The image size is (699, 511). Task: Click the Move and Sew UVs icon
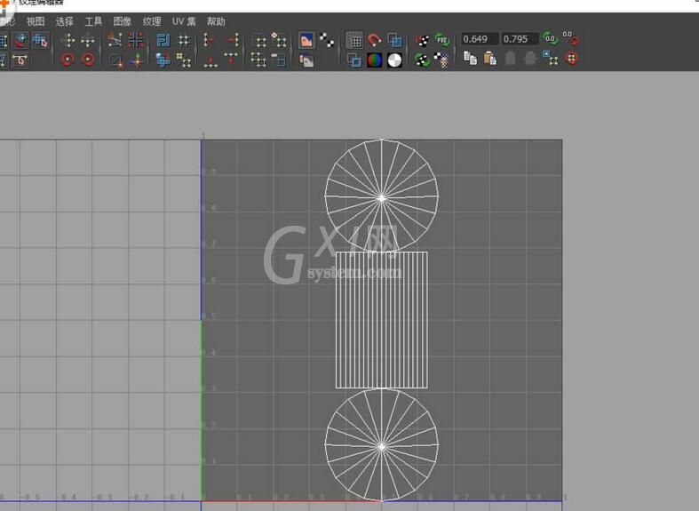[x=136, y=60]
